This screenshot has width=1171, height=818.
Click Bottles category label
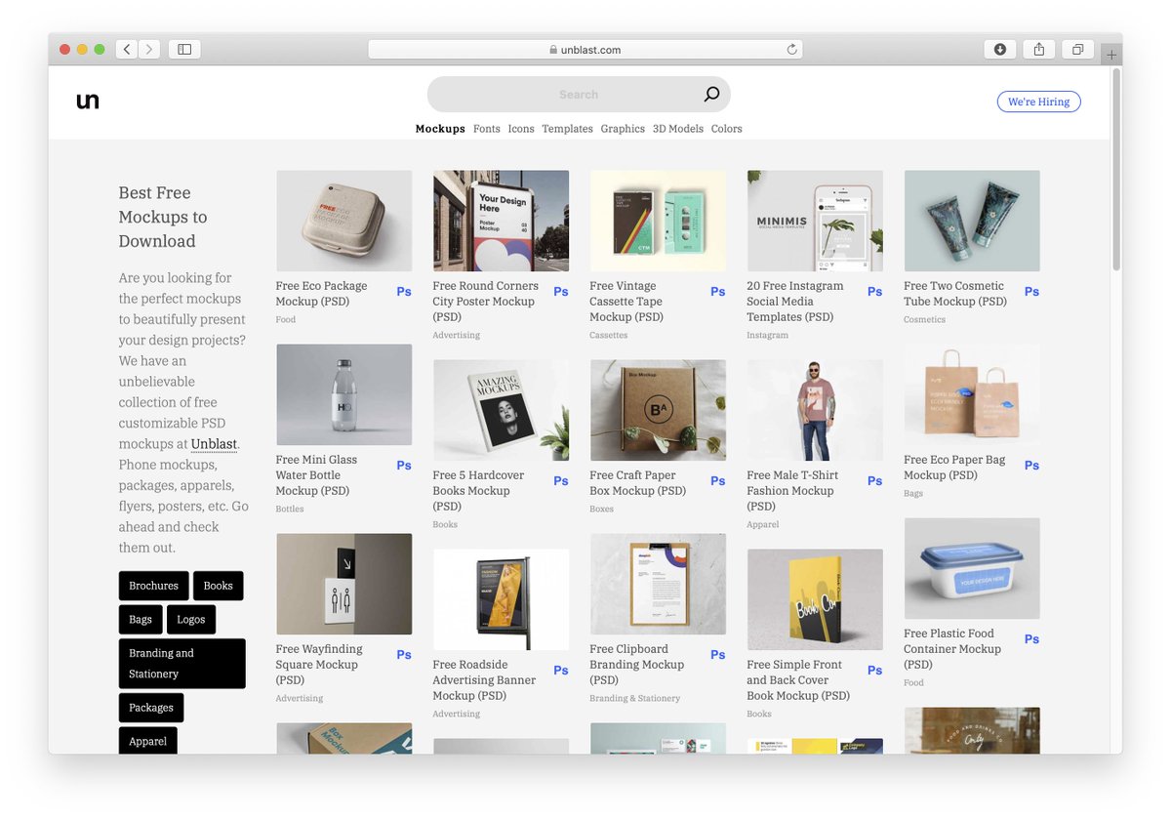tap(289, 510)
